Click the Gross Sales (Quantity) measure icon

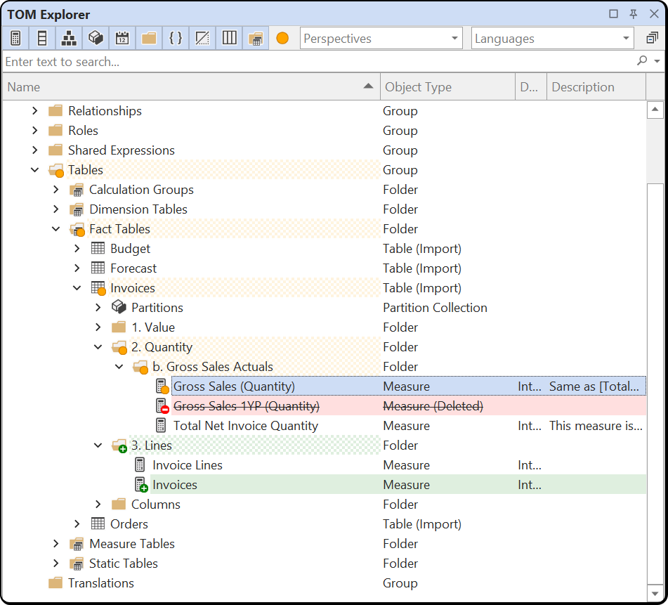162,386
